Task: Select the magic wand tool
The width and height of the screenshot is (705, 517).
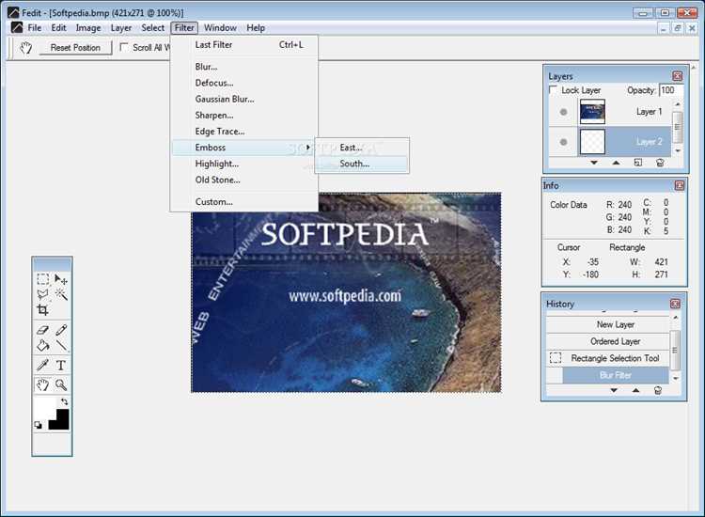Action: click(x=61, y=294)
